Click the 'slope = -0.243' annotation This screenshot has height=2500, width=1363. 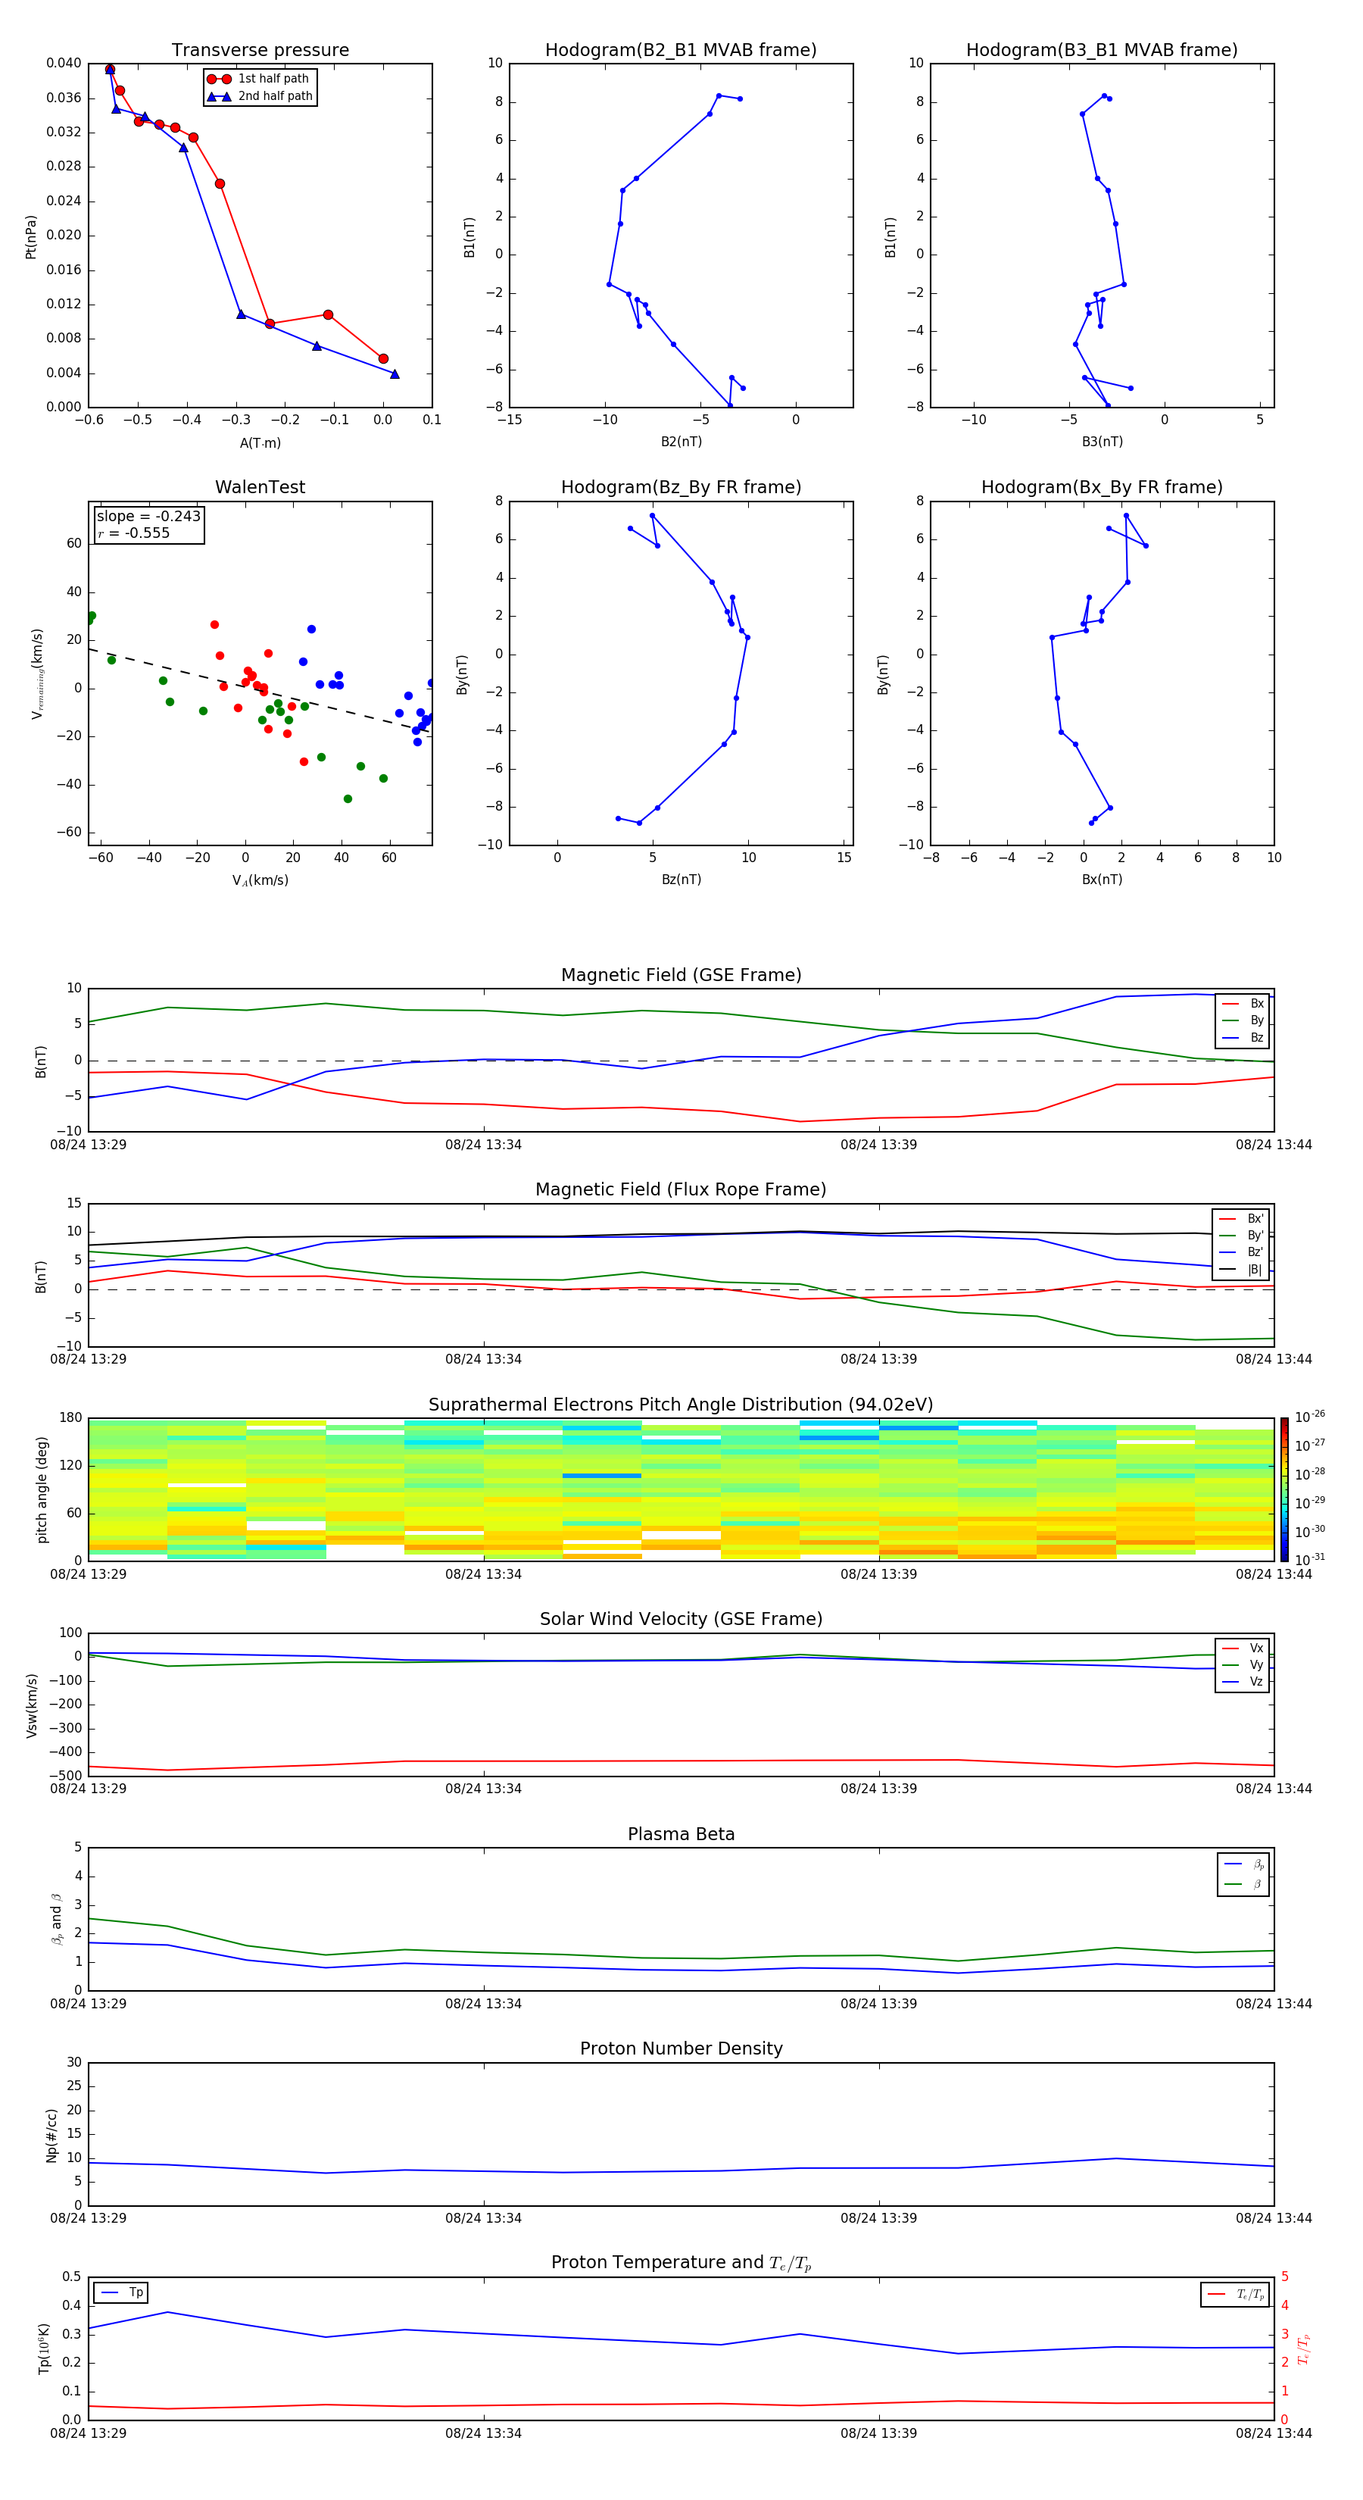tap(148, 517)
